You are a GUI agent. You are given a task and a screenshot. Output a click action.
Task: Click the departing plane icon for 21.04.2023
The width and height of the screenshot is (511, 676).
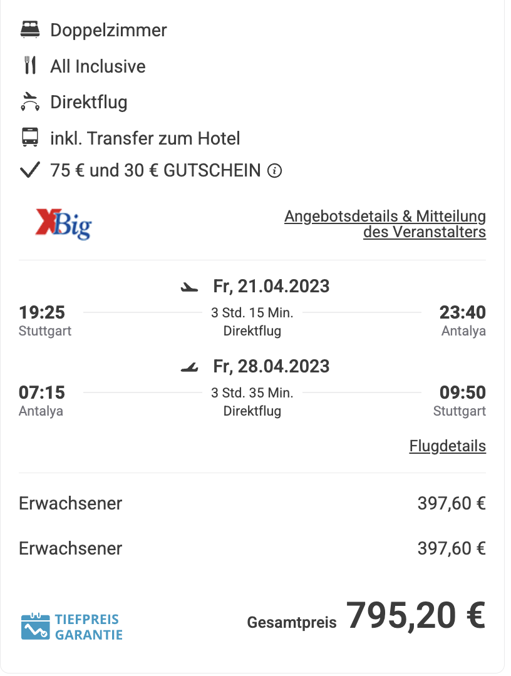189,287
